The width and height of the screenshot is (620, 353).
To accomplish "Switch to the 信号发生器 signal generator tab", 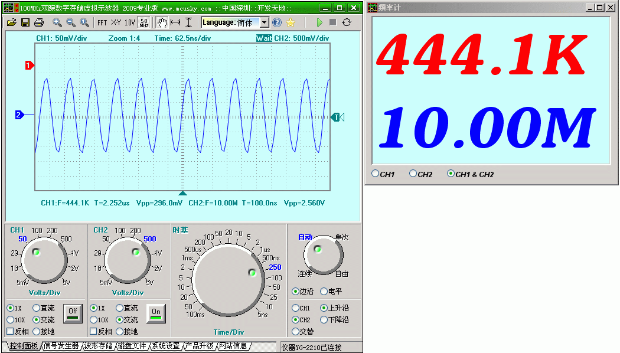I will (61, 346).
